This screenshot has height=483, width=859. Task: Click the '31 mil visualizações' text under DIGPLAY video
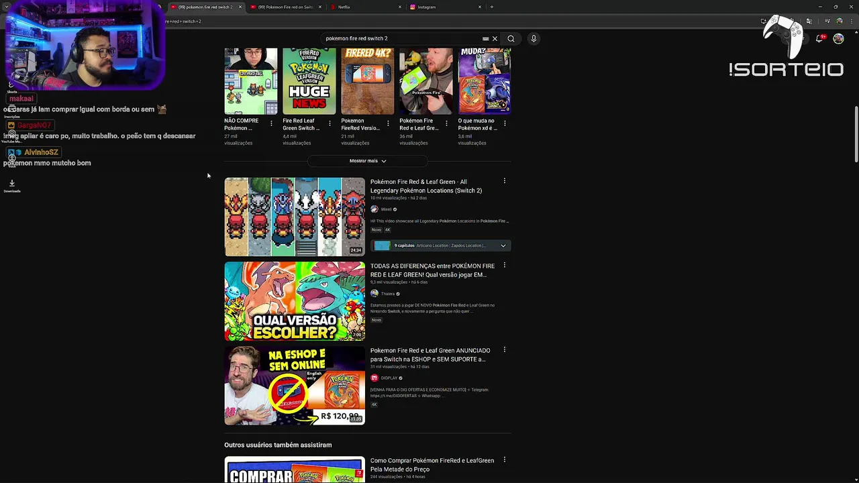[x=389, y=367]
